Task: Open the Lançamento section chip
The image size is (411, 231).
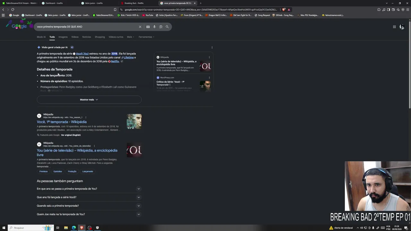Action: tap(88, 172)
